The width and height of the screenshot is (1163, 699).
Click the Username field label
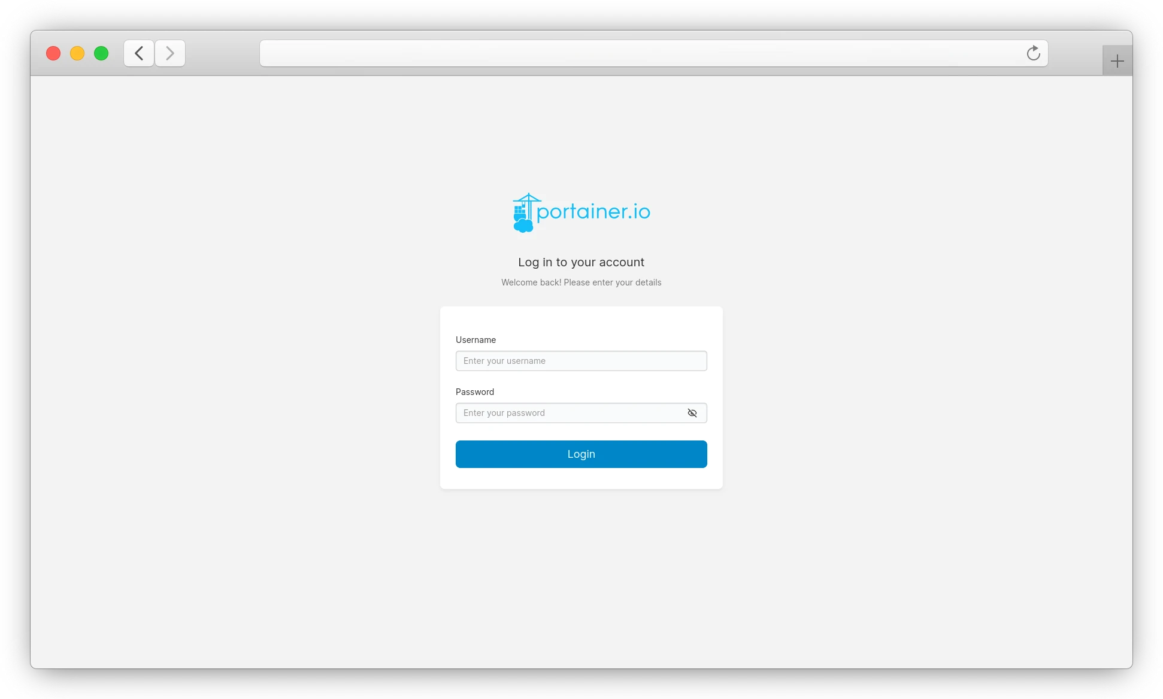476,340
